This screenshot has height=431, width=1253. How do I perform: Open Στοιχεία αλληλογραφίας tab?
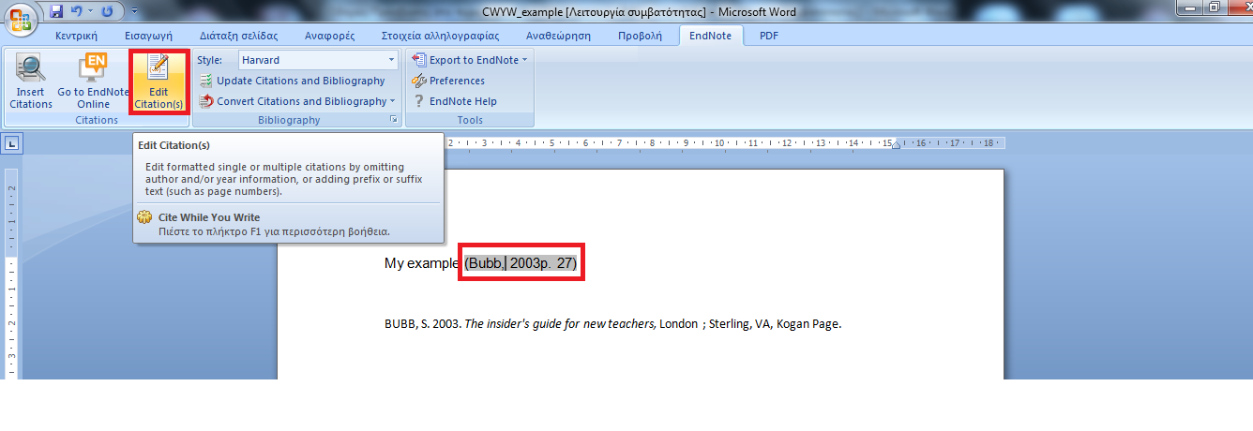click(440, 36)
